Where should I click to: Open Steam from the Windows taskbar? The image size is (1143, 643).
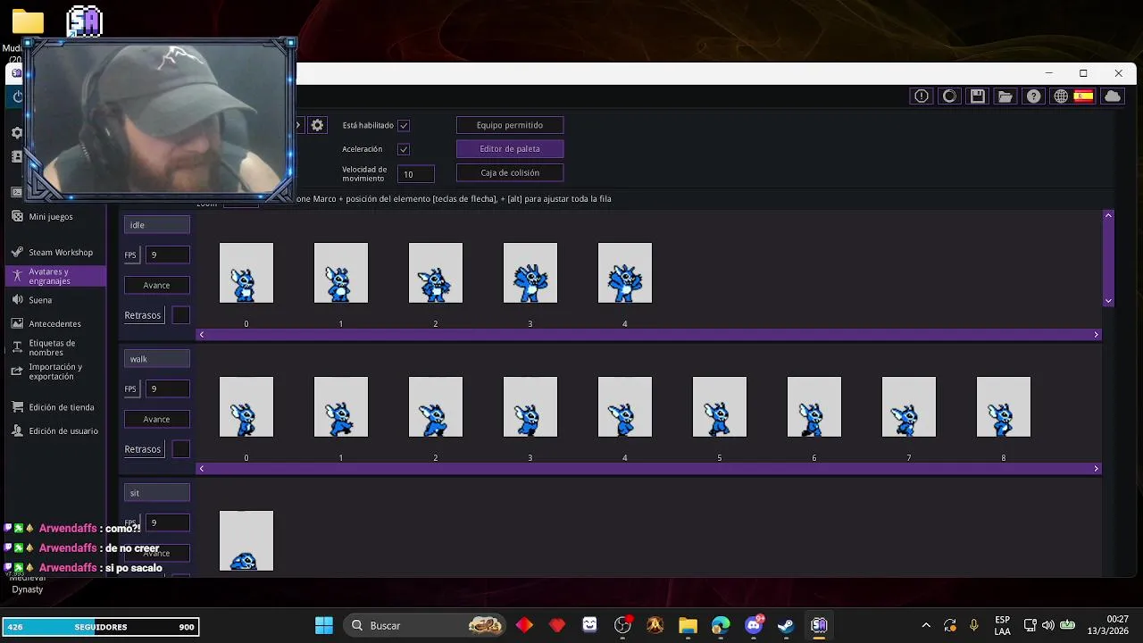click(x=786, y=625)
